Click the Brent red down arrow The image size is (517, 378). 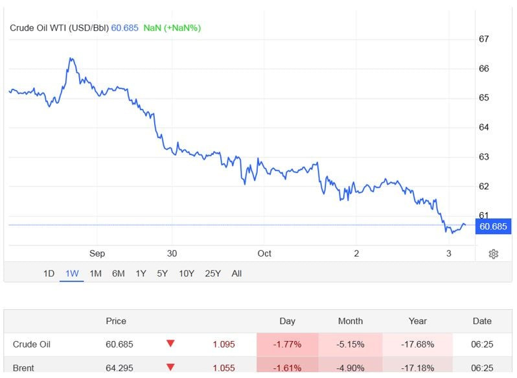(x=170, y=368)
